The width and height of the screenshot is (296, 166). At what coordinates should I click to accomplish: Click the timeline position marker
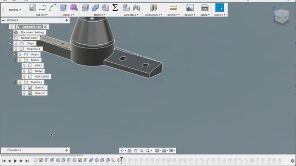[x=122, y=160]
